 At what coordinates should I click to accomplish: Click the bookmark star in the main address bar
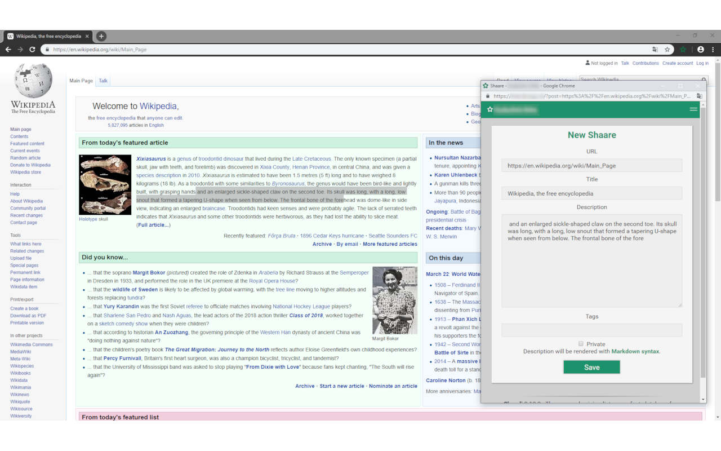pyautogui.click(x=667, y=50)
